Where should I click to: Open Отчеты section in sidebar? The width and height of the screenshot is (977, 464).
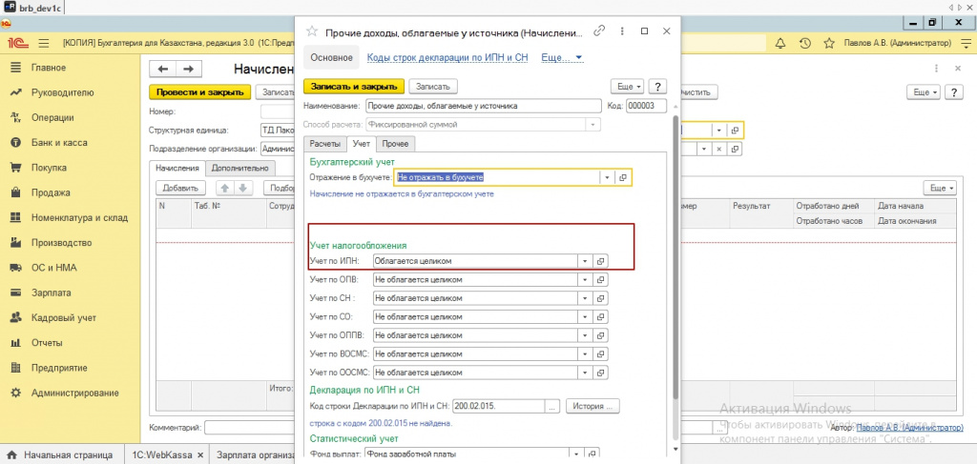47,343
